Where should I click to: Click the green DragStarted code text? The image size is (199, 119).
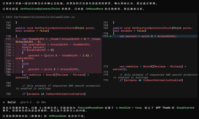coord(185,108)
